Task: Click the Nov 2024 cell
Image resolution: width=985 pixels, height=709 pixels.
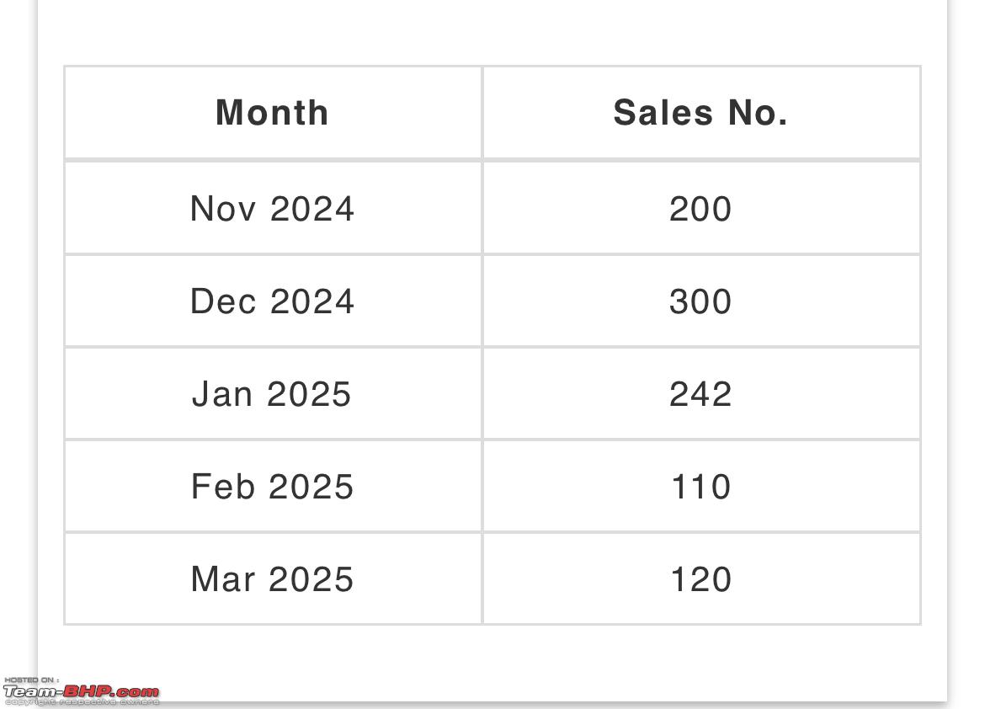Action: tap(273, 209)
